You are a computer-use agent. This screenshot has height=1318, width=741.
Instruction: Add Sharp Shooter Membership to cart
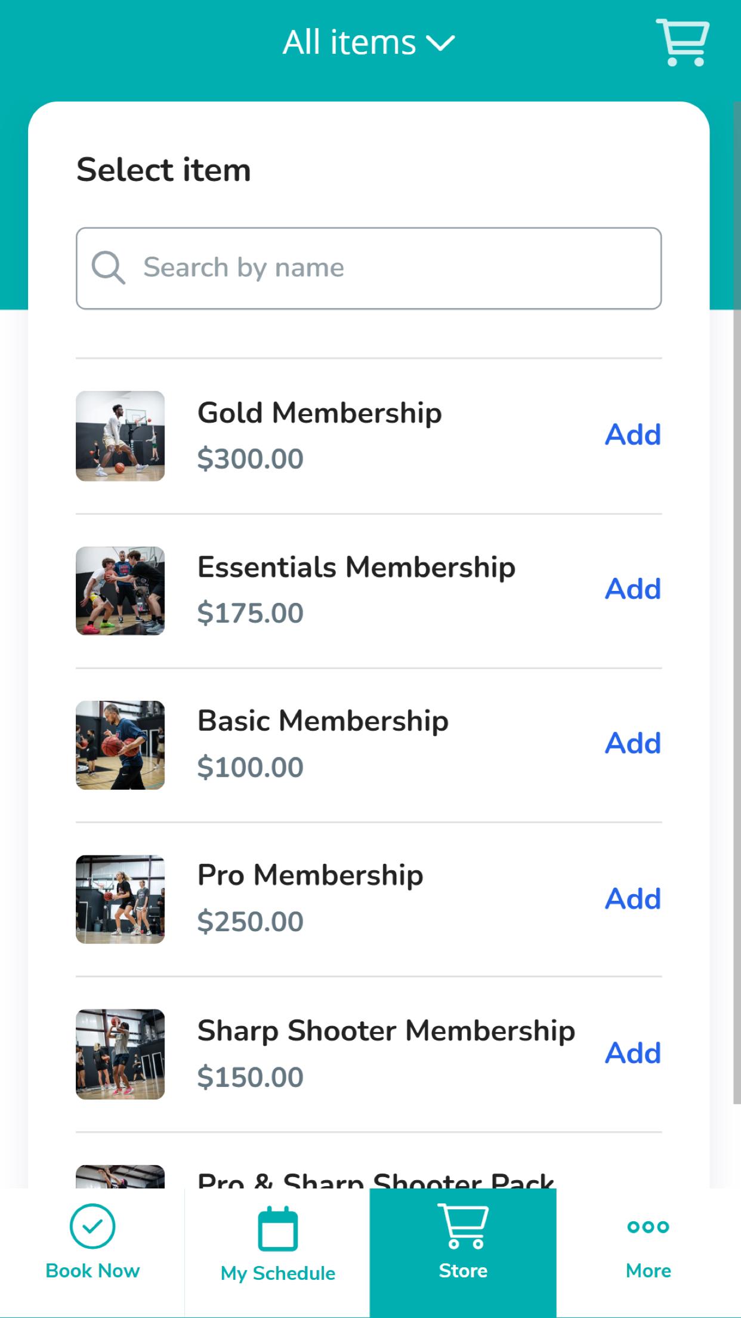tap(633, 1054)
